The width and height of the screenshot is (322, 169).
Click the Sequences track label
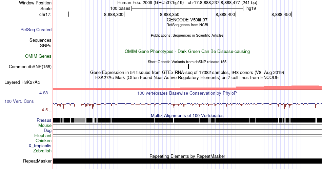tap(40, 40)
